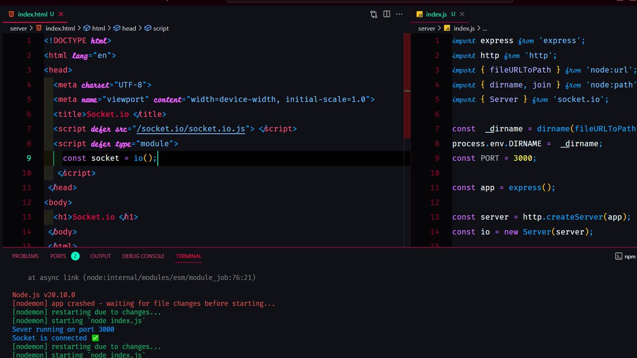Click "import { Server } from 'socket.io'" line

pos(530,100)
